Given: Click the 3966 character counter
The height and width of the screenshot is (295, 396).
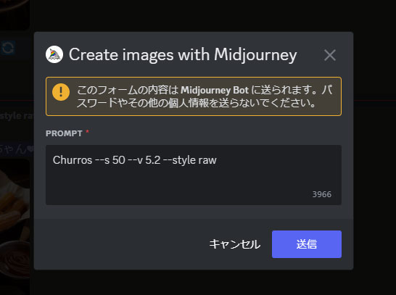Looking at the screenshot, I should click(322, 194).
